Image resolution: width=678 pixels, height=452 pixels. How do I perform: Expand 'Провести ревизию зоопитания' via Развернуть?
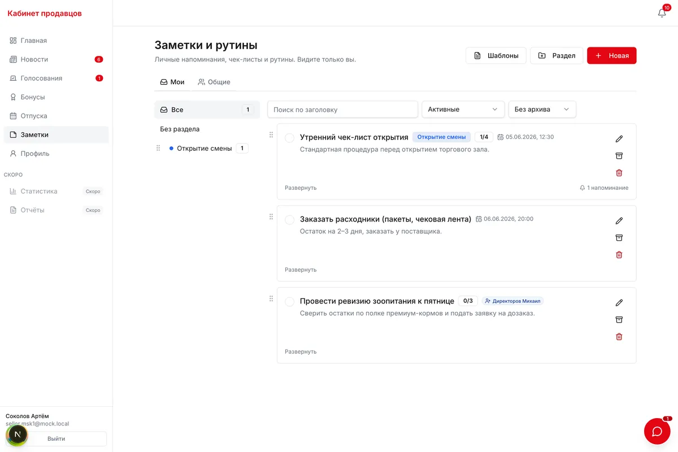[x=301, y=351]
